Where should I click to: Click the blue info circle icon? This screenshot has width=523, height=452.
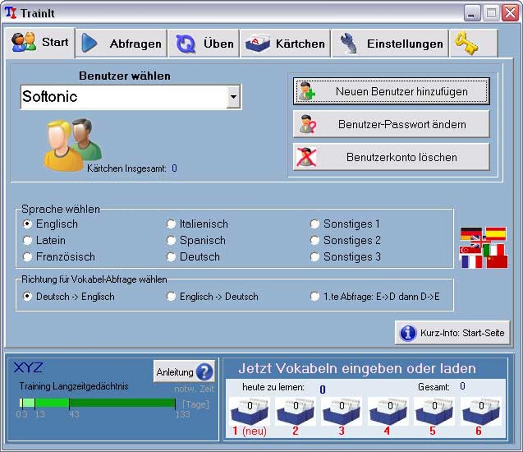(x=408, y=333)
